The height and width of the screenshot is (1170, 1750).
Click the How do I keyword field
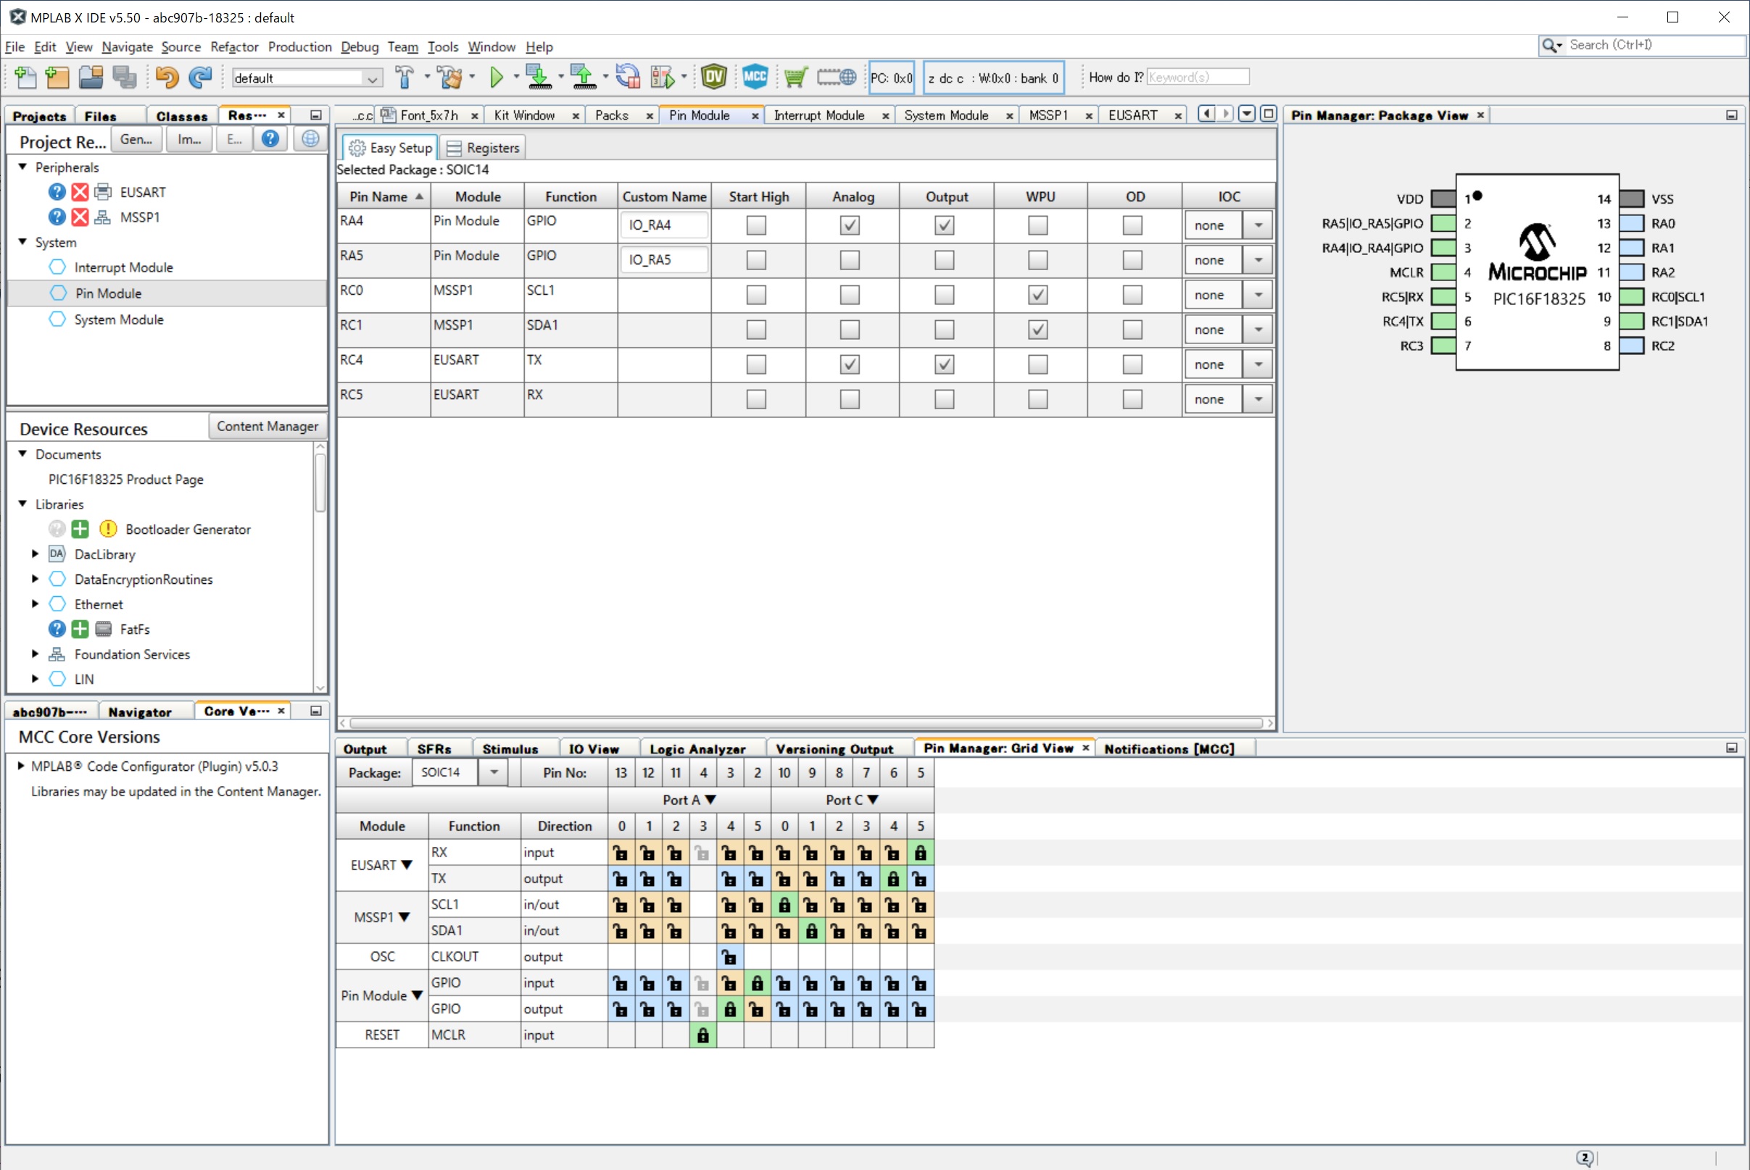click(1198, 77)
